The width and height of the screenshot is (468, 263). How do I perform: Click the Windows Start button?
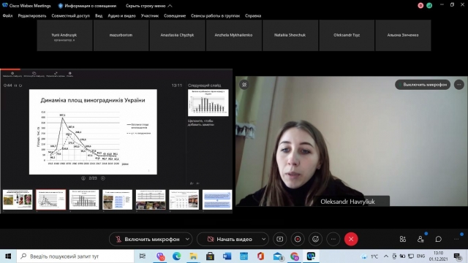click(x=8, y=256)
